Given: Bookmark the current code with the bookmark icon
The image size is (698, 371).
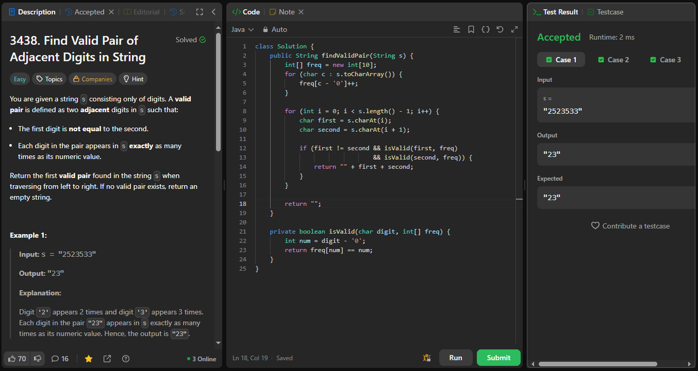Looking at the screenshot, I should (x=471, y=29).
